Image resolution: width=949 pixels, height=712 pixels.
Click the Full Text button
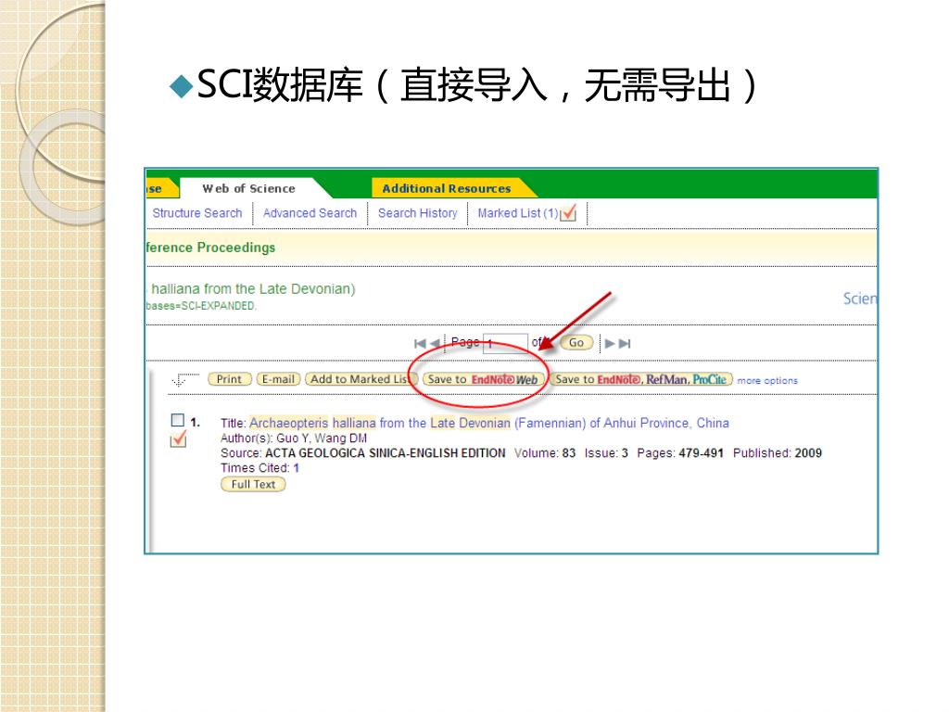(253, 484)
